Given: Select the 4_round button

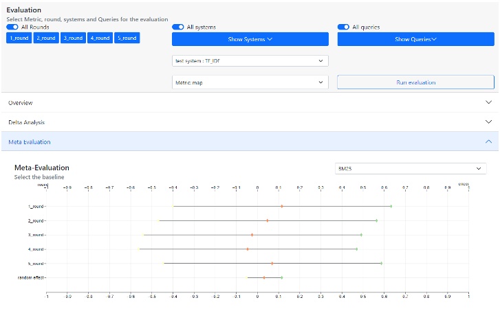Looking at the screenshot, I should [x=100, y=38].
